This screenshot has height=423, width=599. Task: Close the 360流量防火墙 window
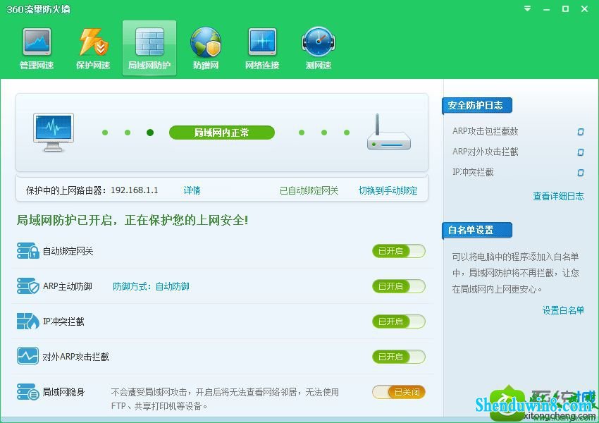[x=584, y=8]
